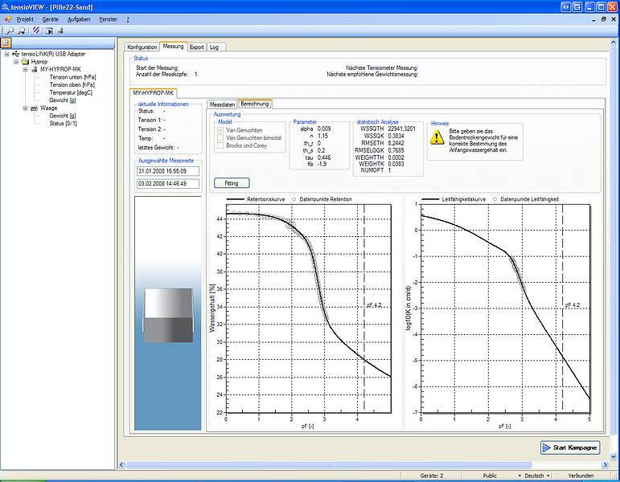Click the application icon left of the Projekt menu
This screenshot has height=482, width=620.
[8, 19]
